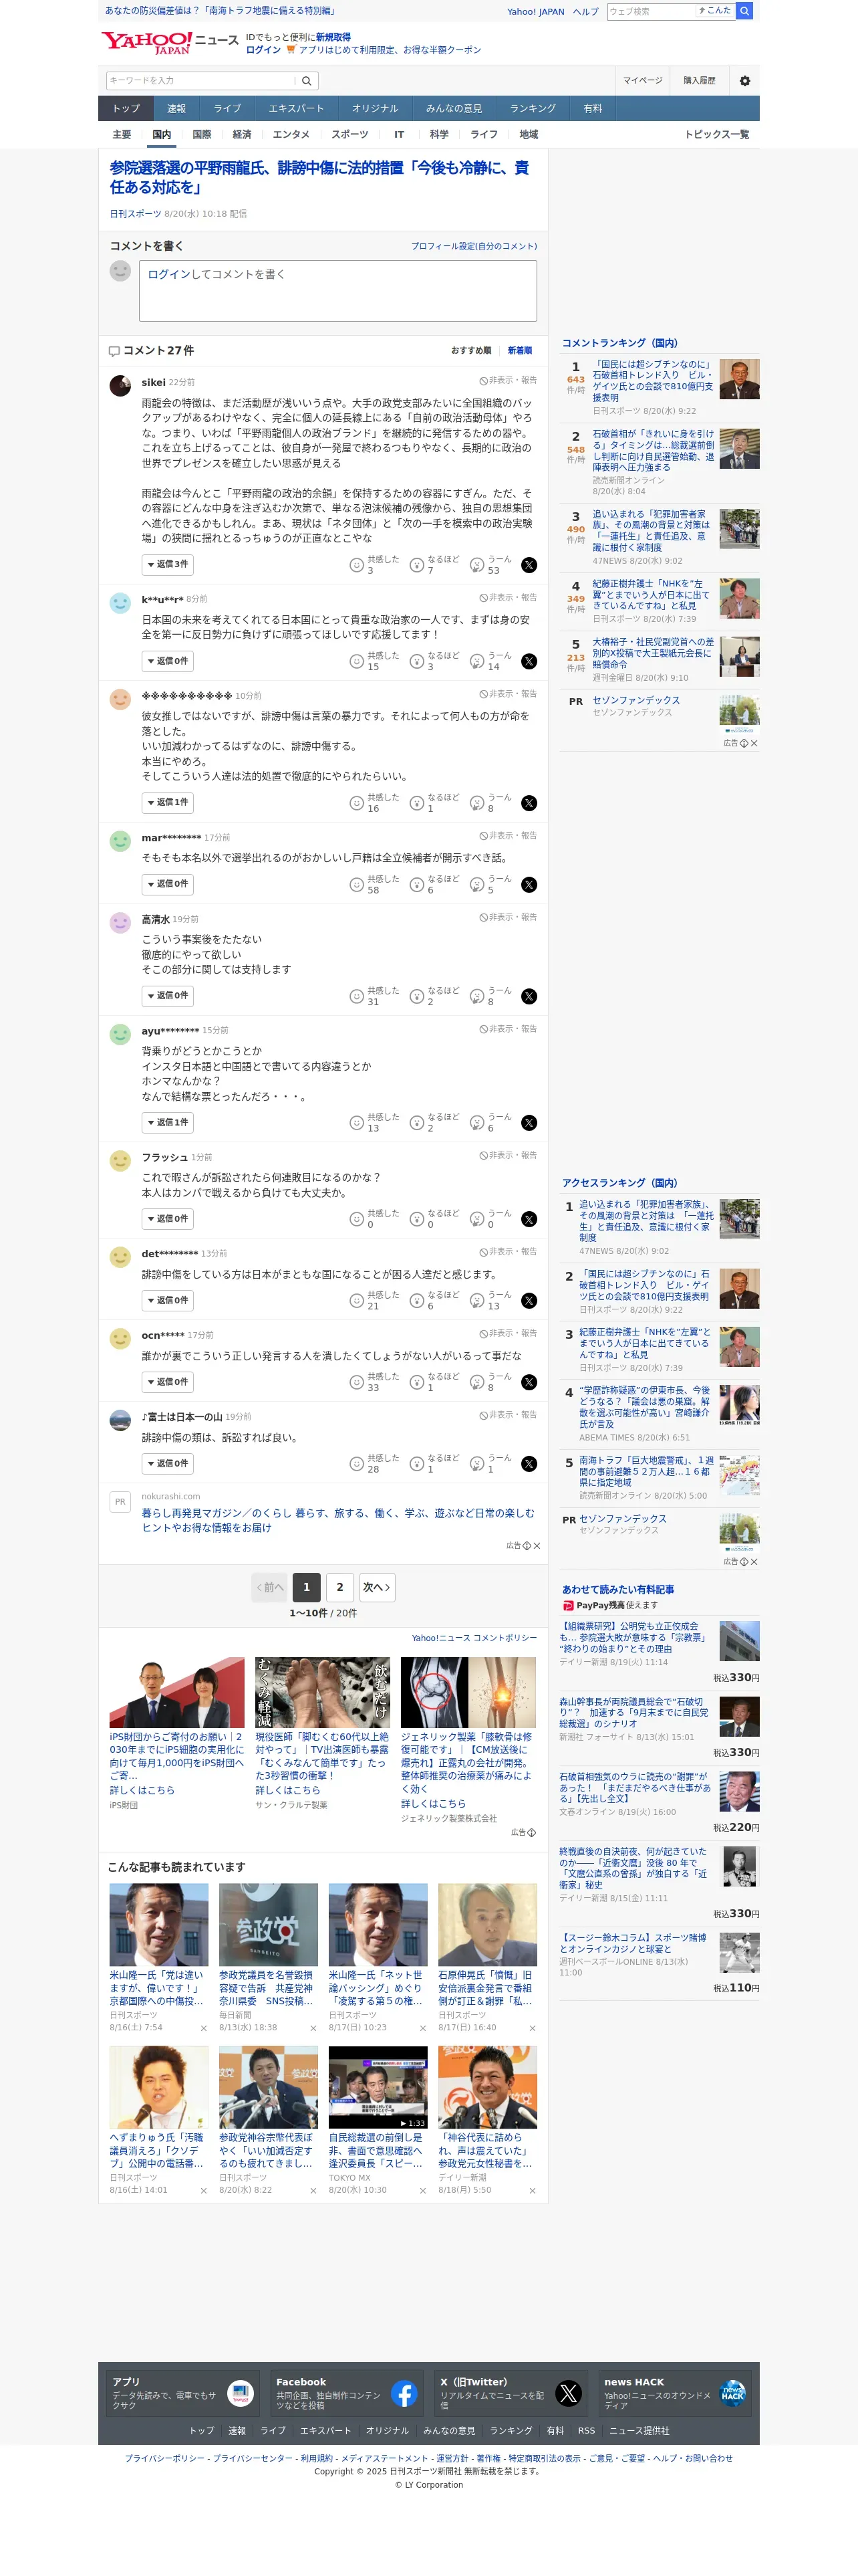
Task: Expand 返信0件 under mar******** comment
Action: (x=168, y=884)
